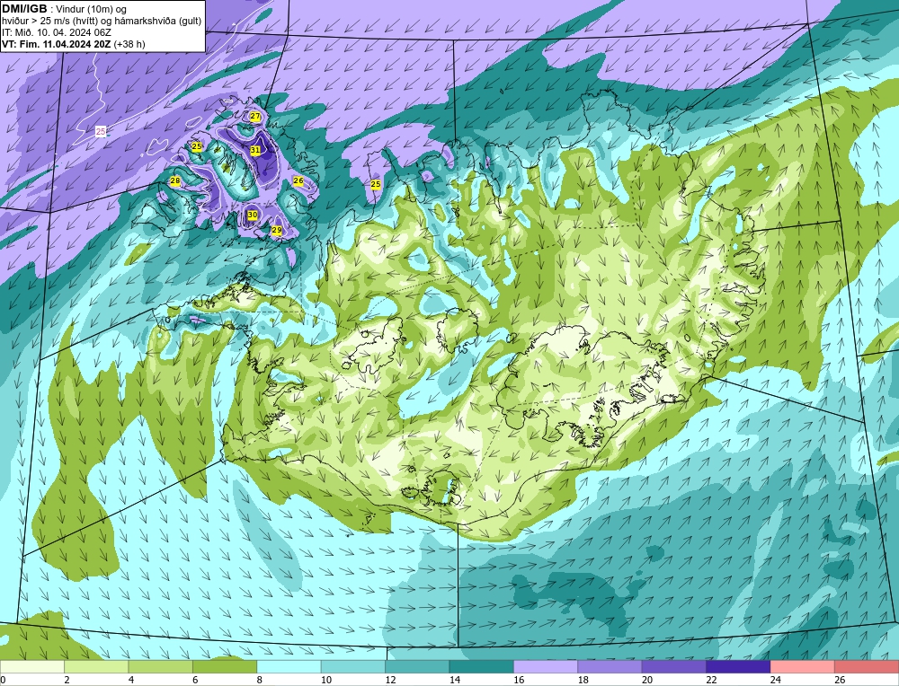Click the legend scale label '12'
The image size is (899, 686).
click(390, 680)
